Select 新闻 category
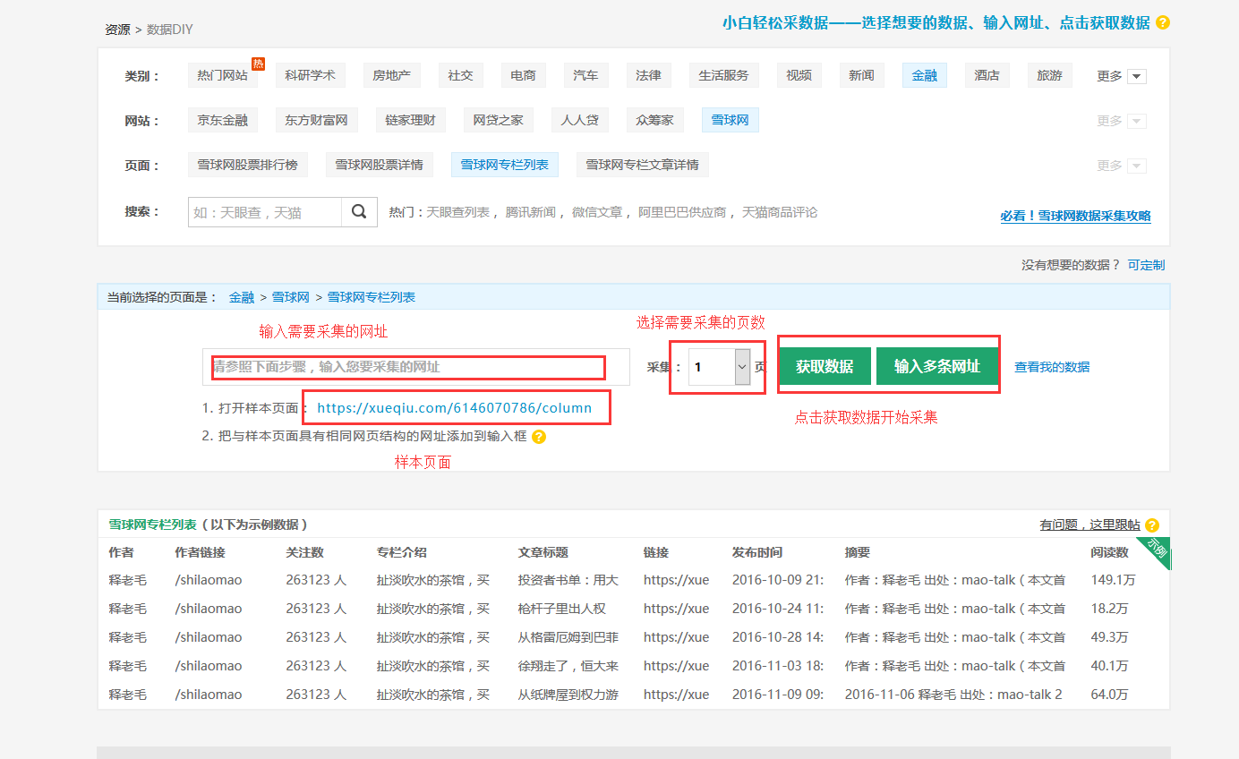The image size is (1239, 759). tap(862, 75)
